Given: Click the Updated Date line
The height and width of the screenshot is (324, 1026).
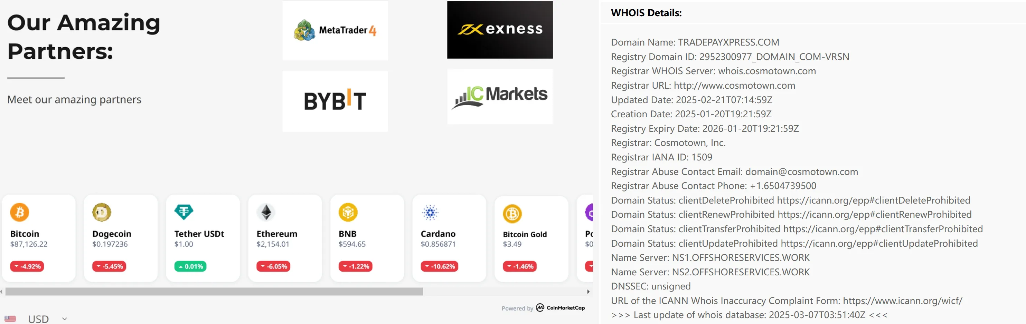Looking at the screenshot, I should point(692,100).
